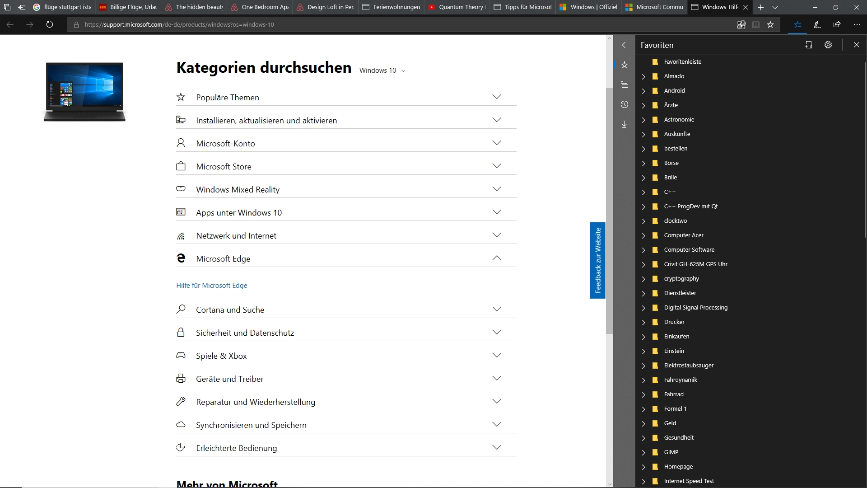Open Downloads in hub sidebar
This screenshot has width=867, height=488.
pyautogui.click(x=625, y=124)
